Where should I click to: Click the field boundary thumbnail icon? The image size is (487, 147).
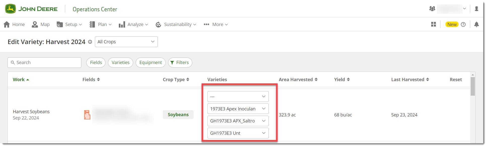87,115
